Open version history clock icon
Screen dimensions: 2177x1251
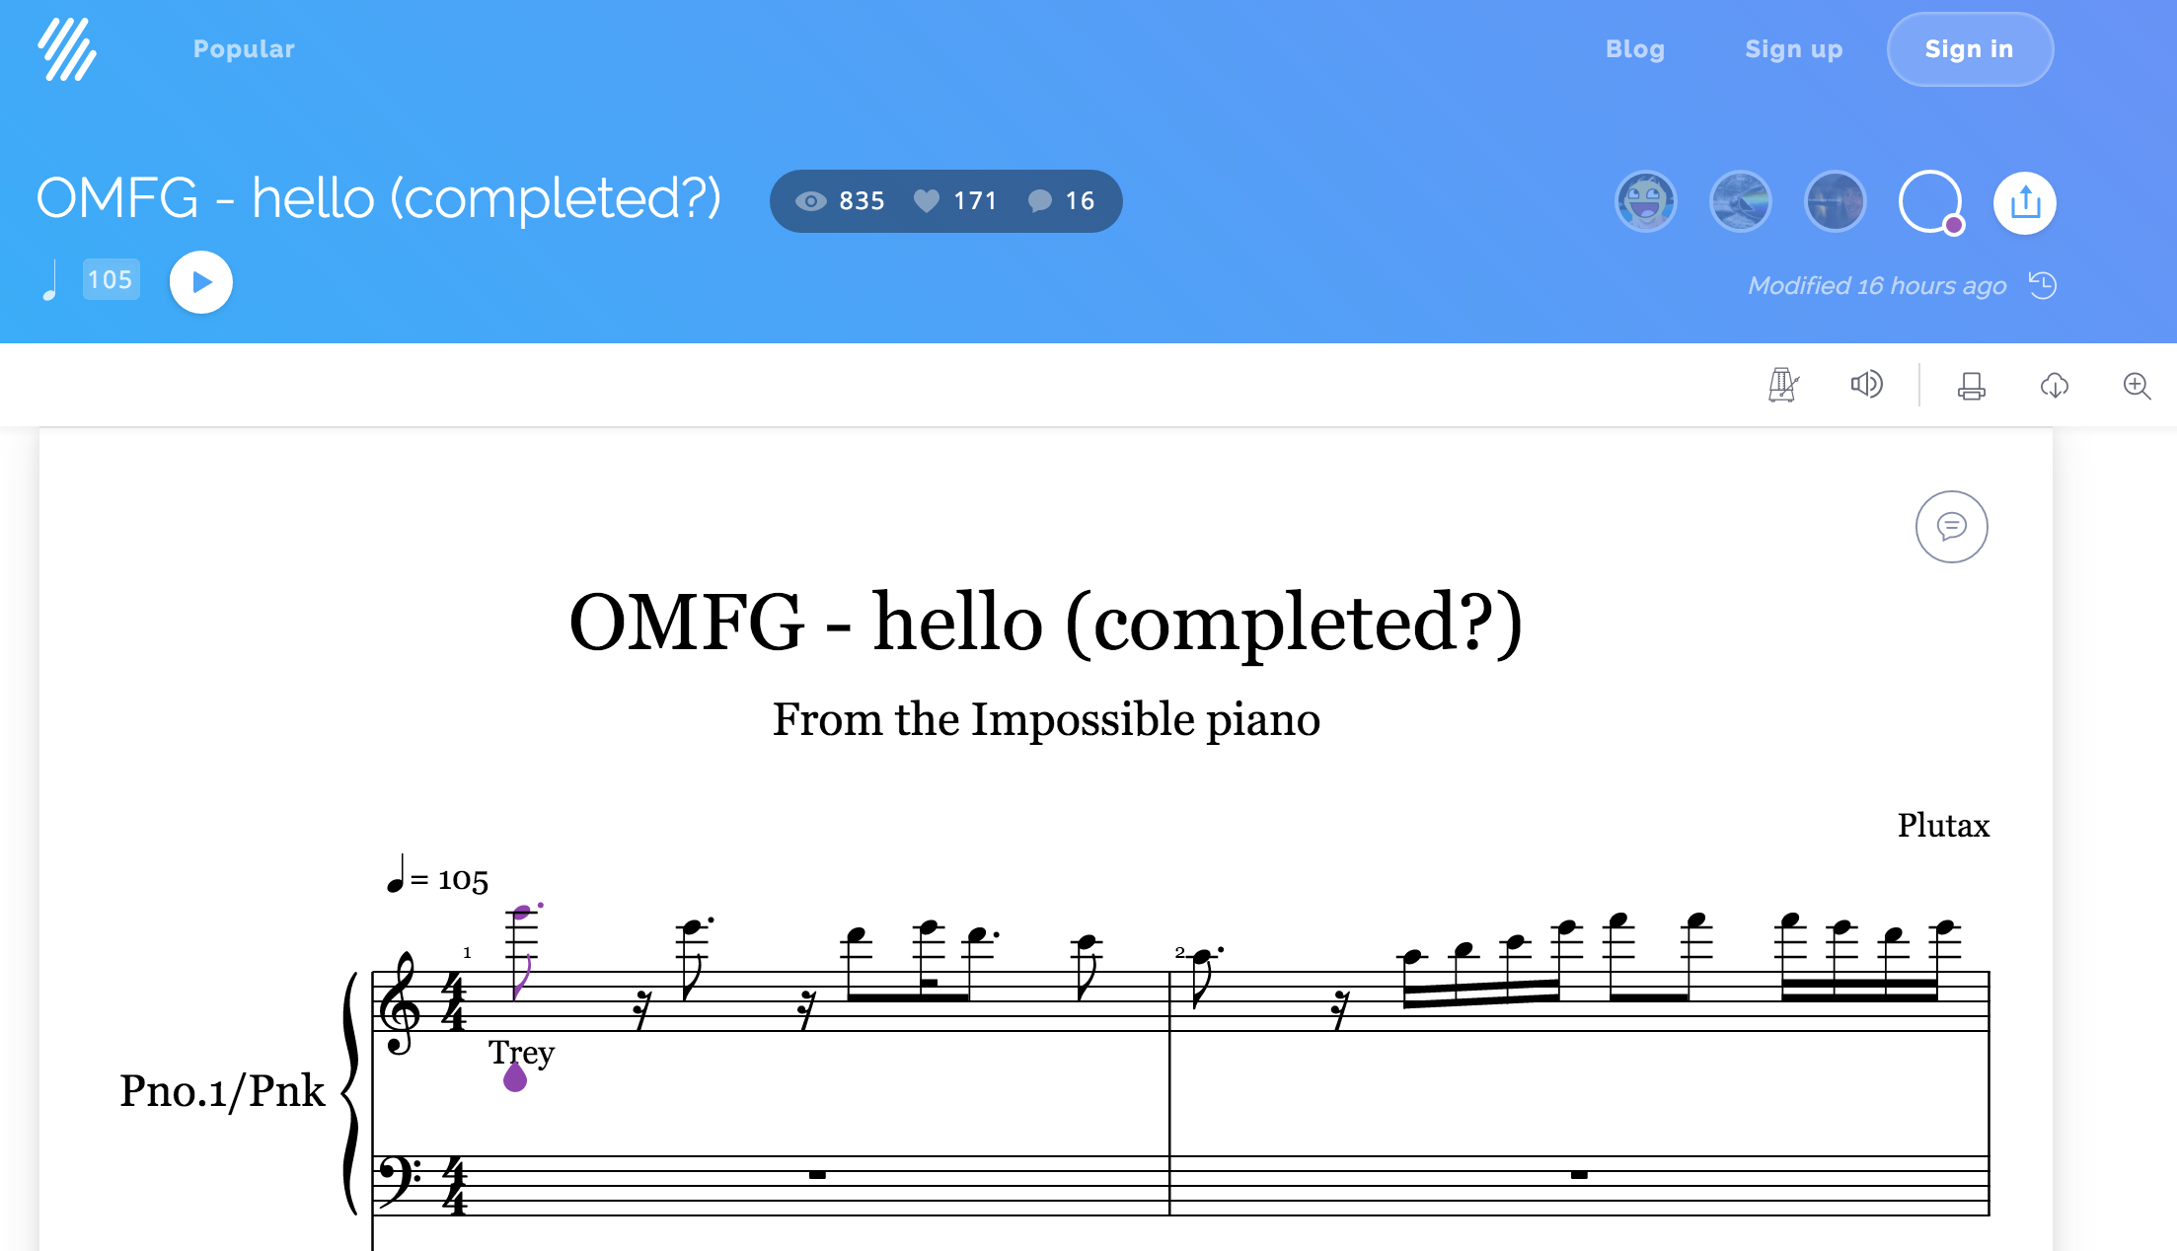pos(2043,285)
